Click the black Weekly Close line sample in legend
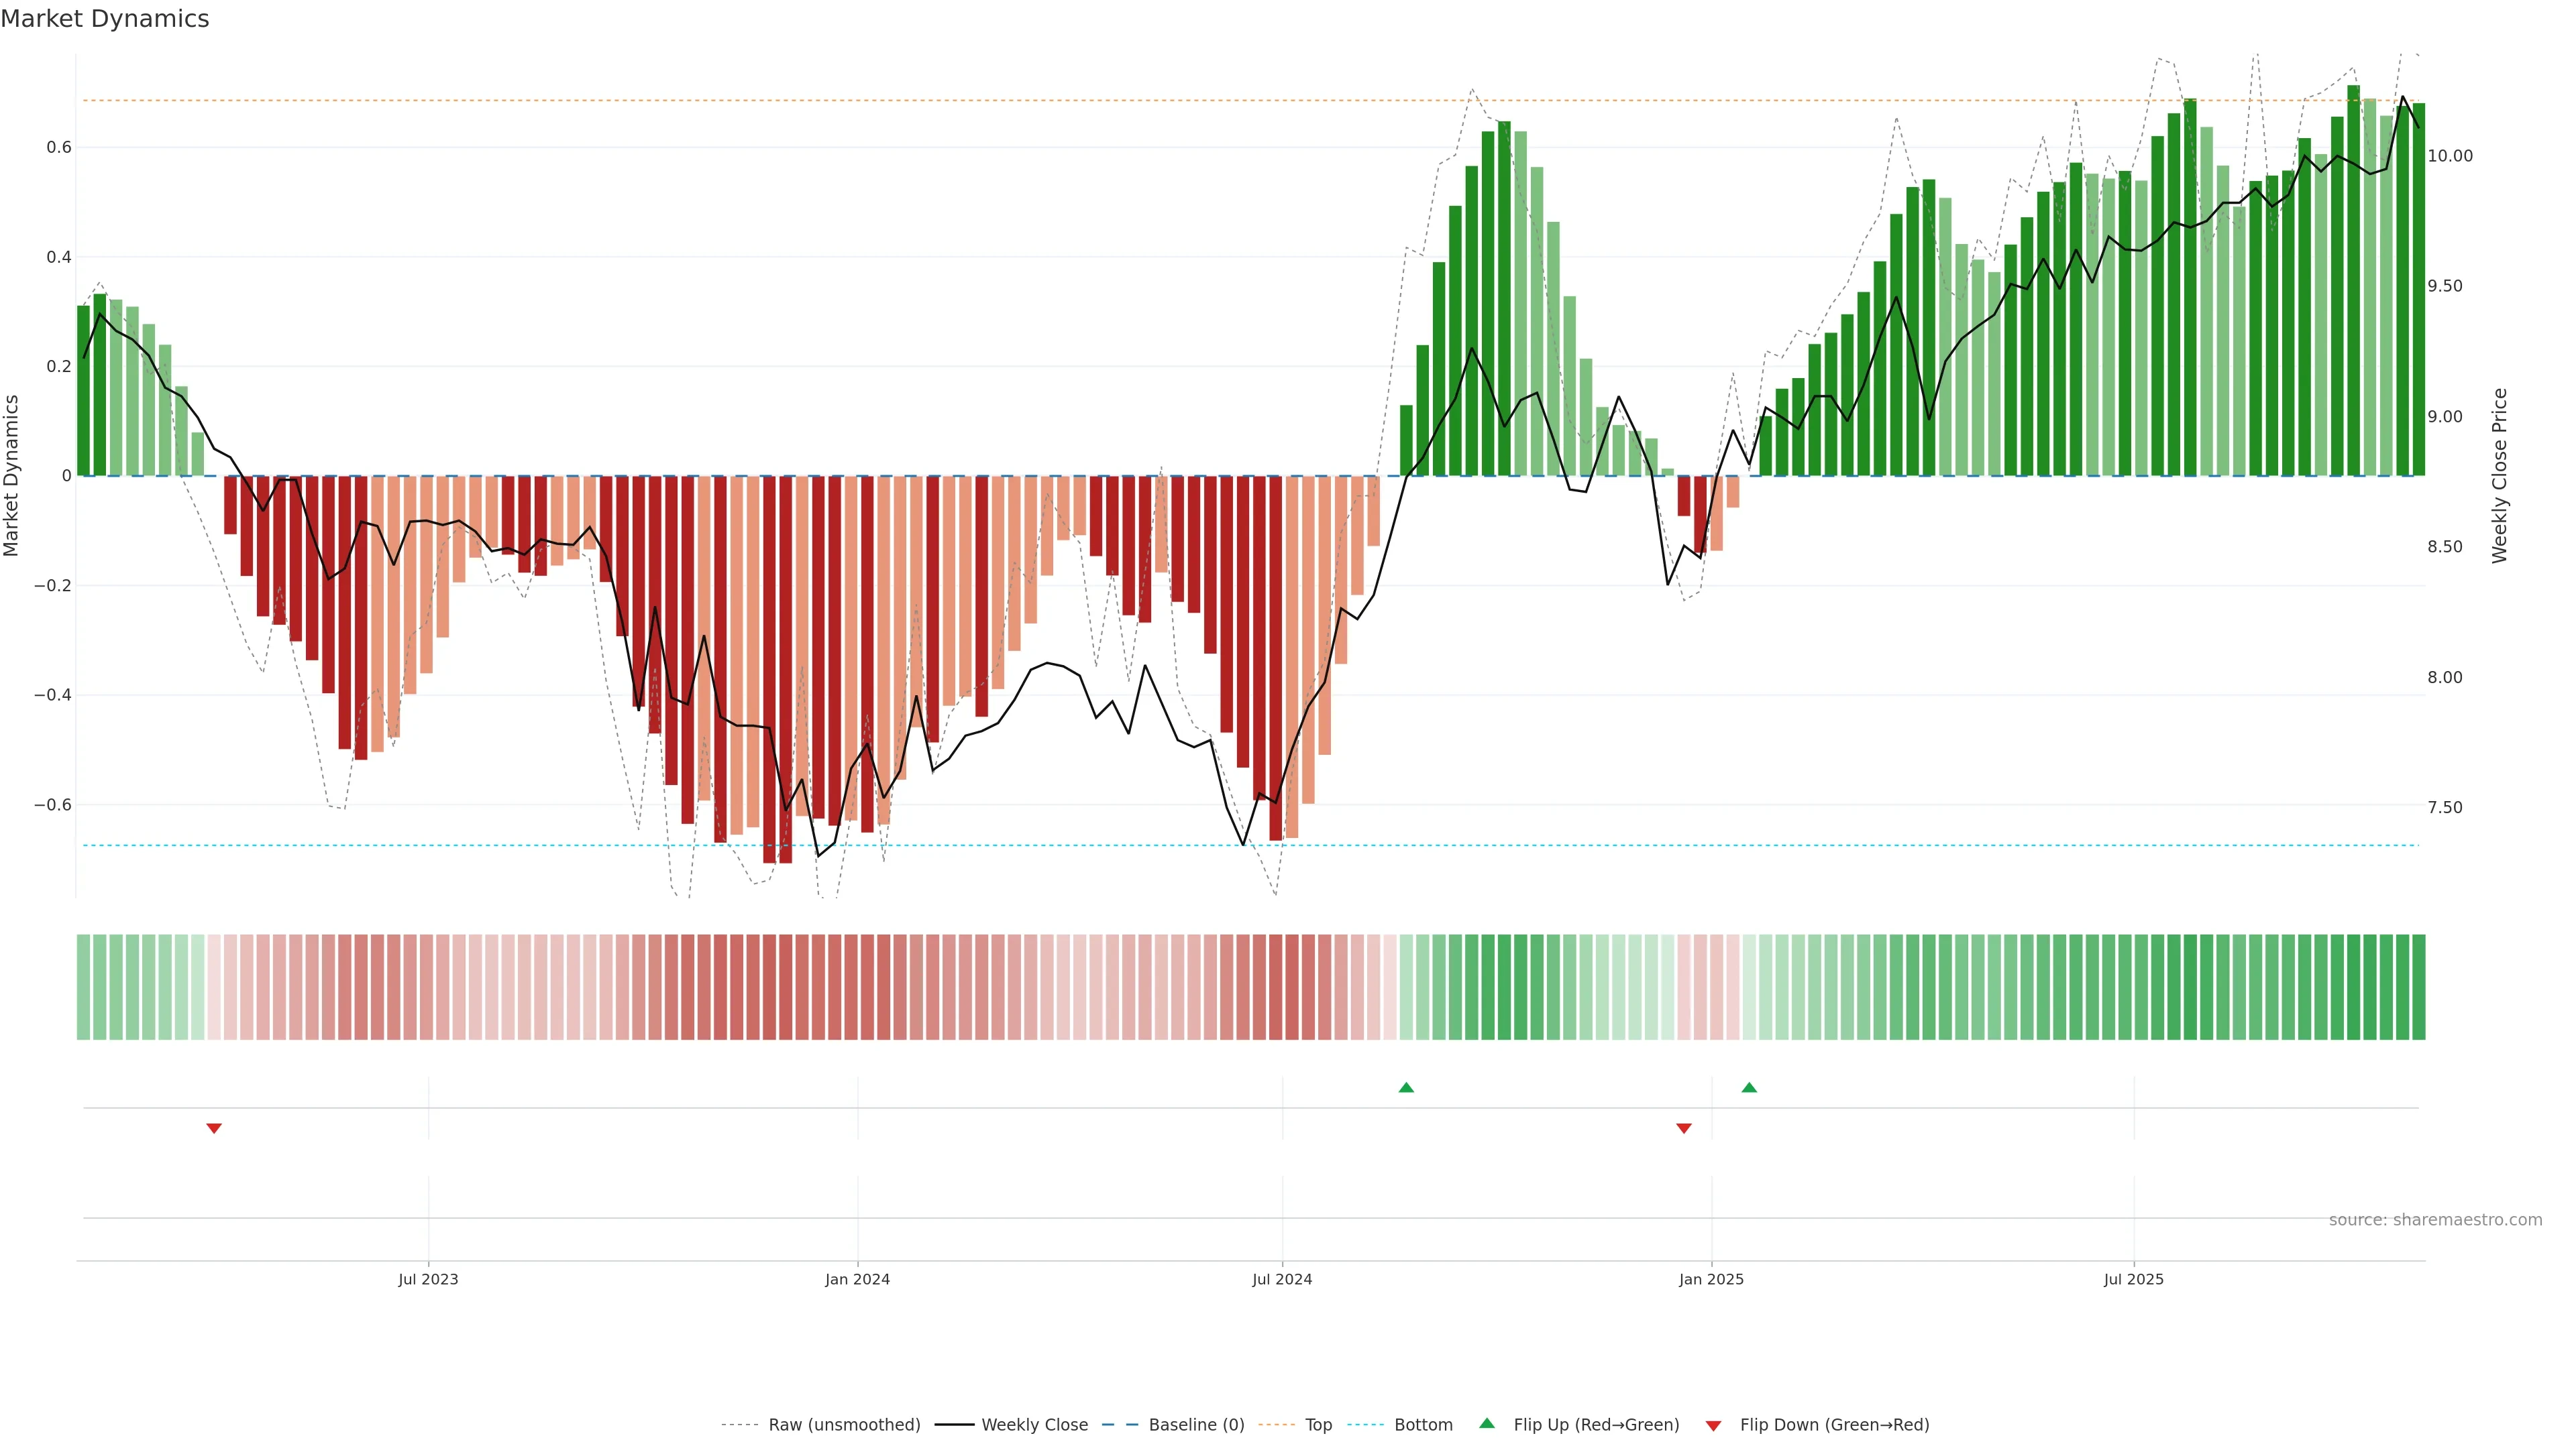2576x1448 pixels. [954, 1425]
